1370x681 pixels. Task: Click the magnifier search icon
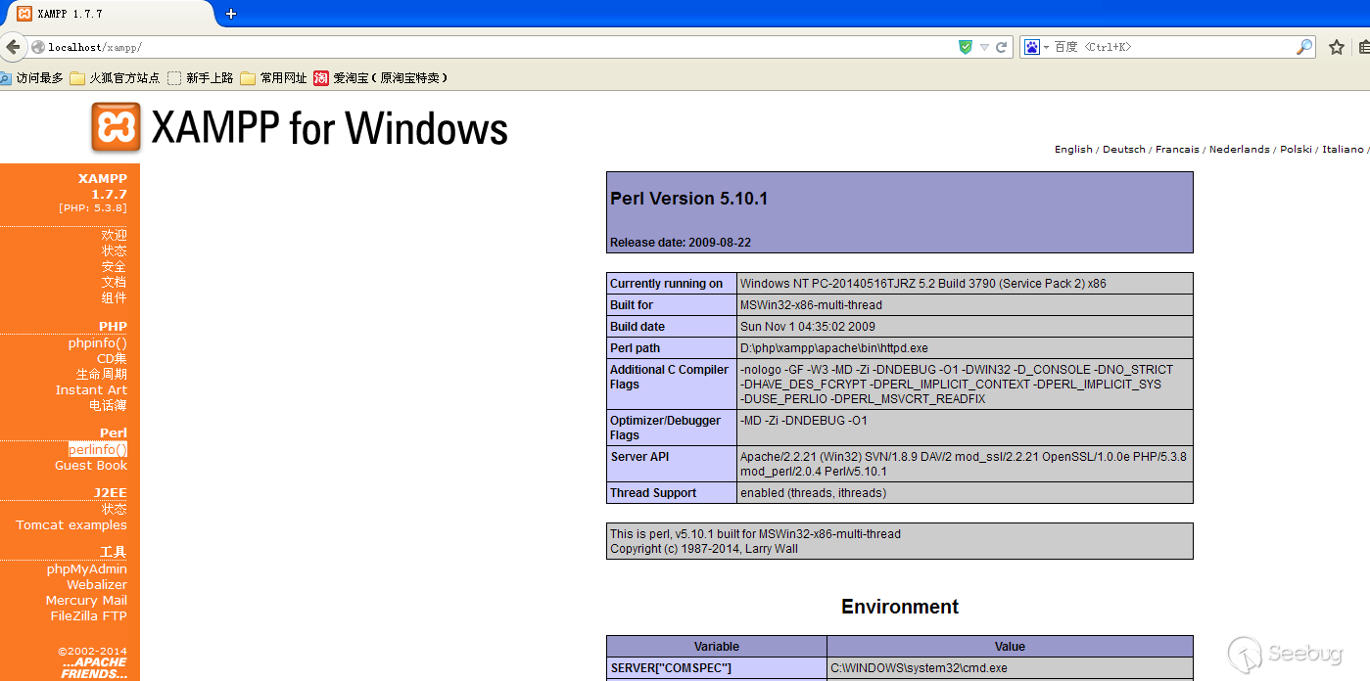(x=1303, y=47)
